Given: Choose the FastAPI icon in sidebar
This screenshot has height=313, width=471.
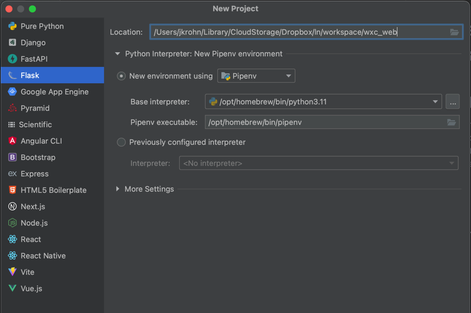Looking at the screenshot, I should click(12, 59).
